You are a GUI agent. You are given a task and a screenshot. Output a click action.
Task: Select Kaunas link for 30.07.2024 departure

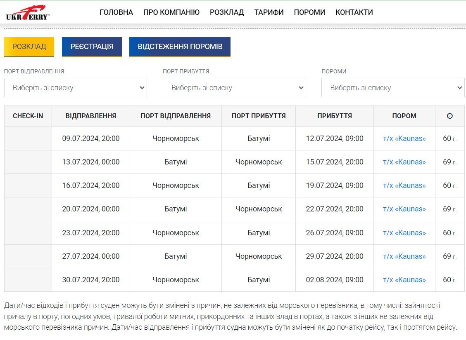click(404, 280)
